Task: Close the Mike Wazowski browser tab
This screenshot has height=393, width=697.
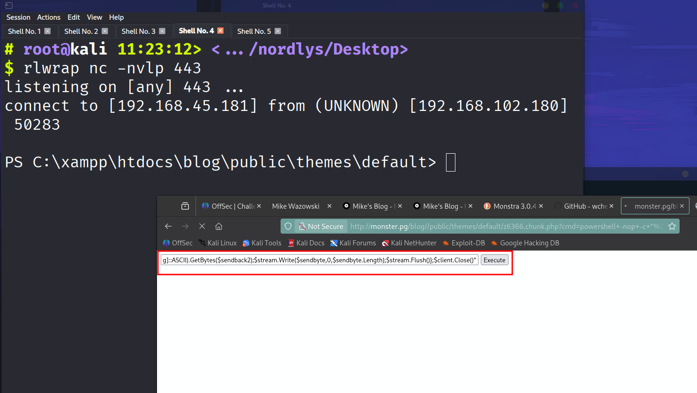Action: [329, 206]
